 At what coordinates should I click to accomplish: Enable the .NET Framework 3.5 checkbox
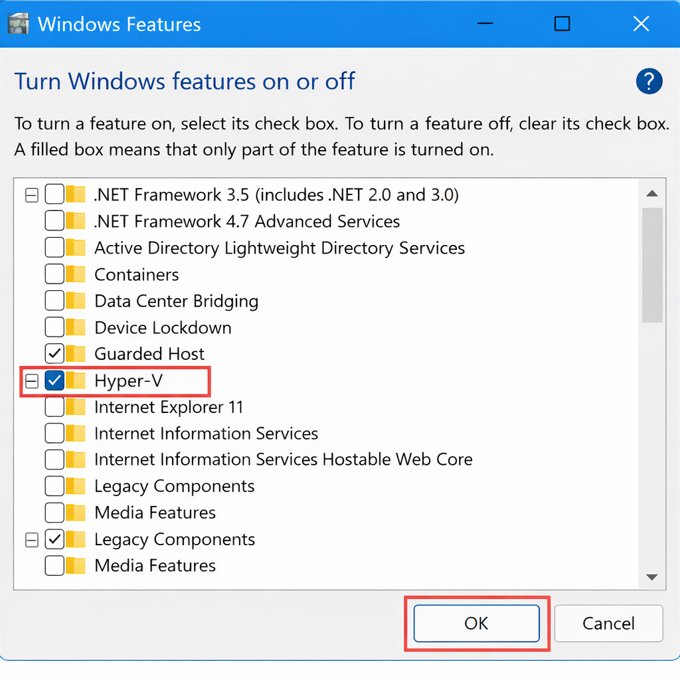(x=54, y=194)
